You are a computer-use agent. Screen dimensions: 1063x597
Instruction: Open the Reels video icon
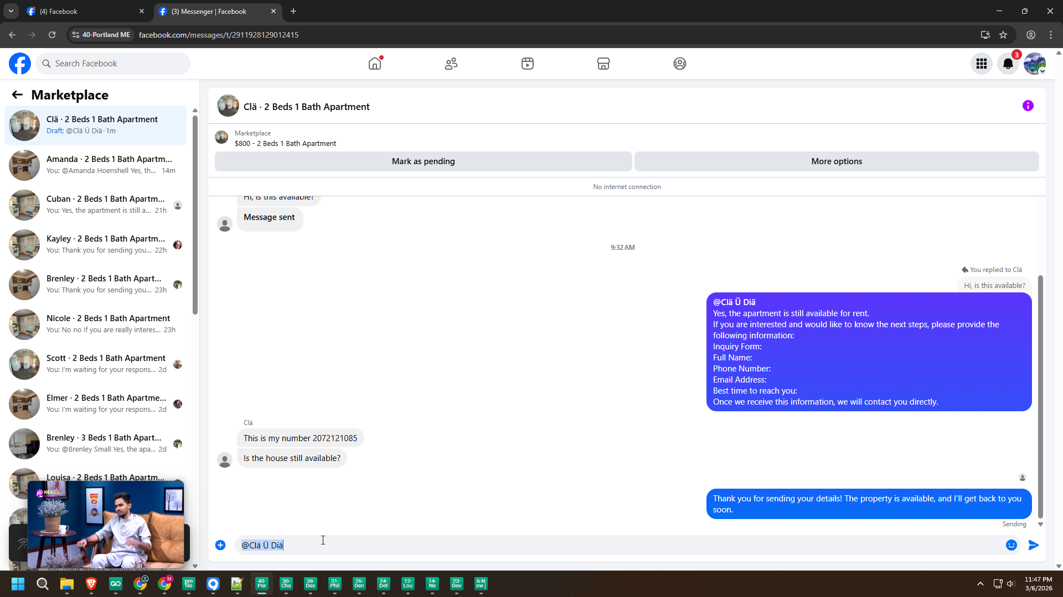(528, 64)
